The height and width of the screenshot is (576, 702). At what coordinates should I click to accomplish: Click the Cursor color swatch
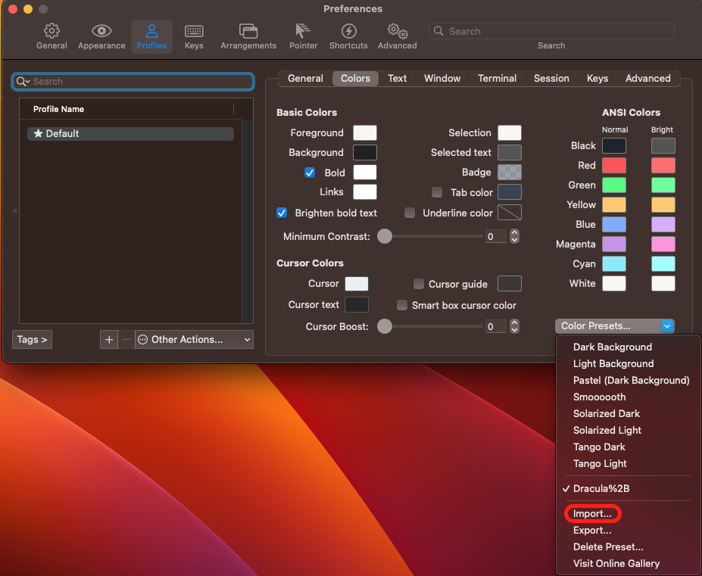click(357, 284)
